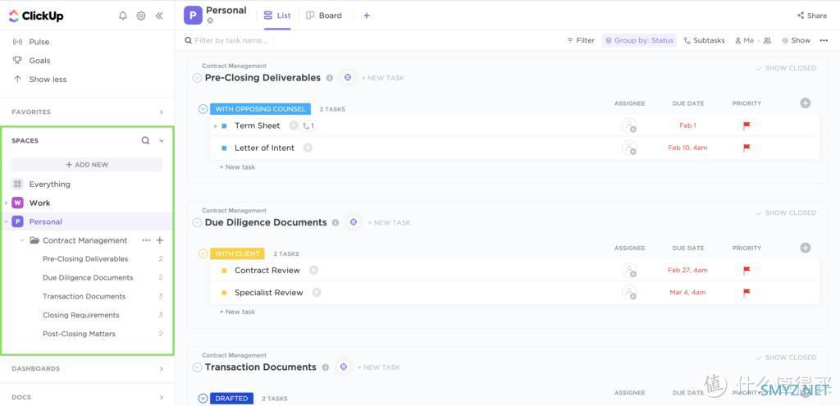This screenshot has width=840, height=406.
Task: Open Pre-Closing Deliverables list settings icon
Action: point(348,78)
